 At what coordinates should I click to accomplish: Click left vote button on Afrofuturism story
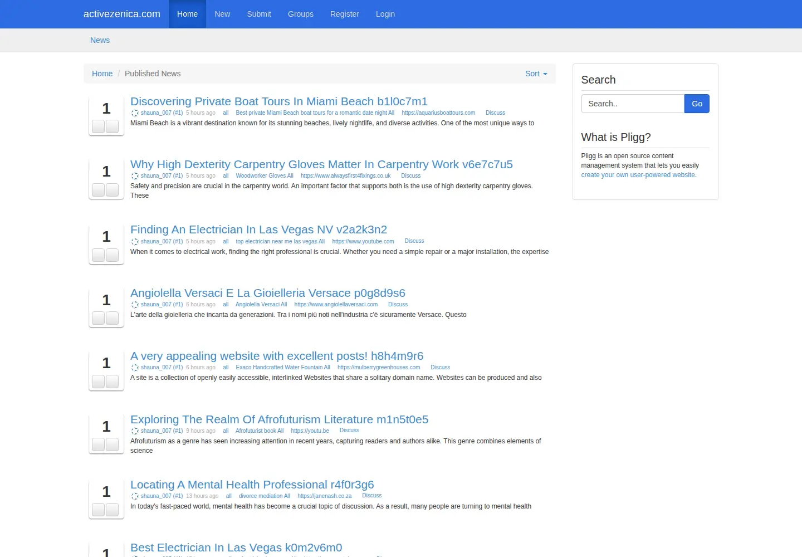(x=99, y=444)
